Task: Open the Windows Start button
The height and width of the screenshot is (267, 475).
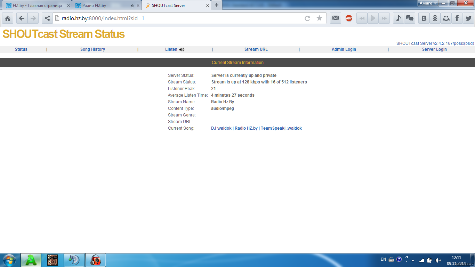Action: pos(9,260)
